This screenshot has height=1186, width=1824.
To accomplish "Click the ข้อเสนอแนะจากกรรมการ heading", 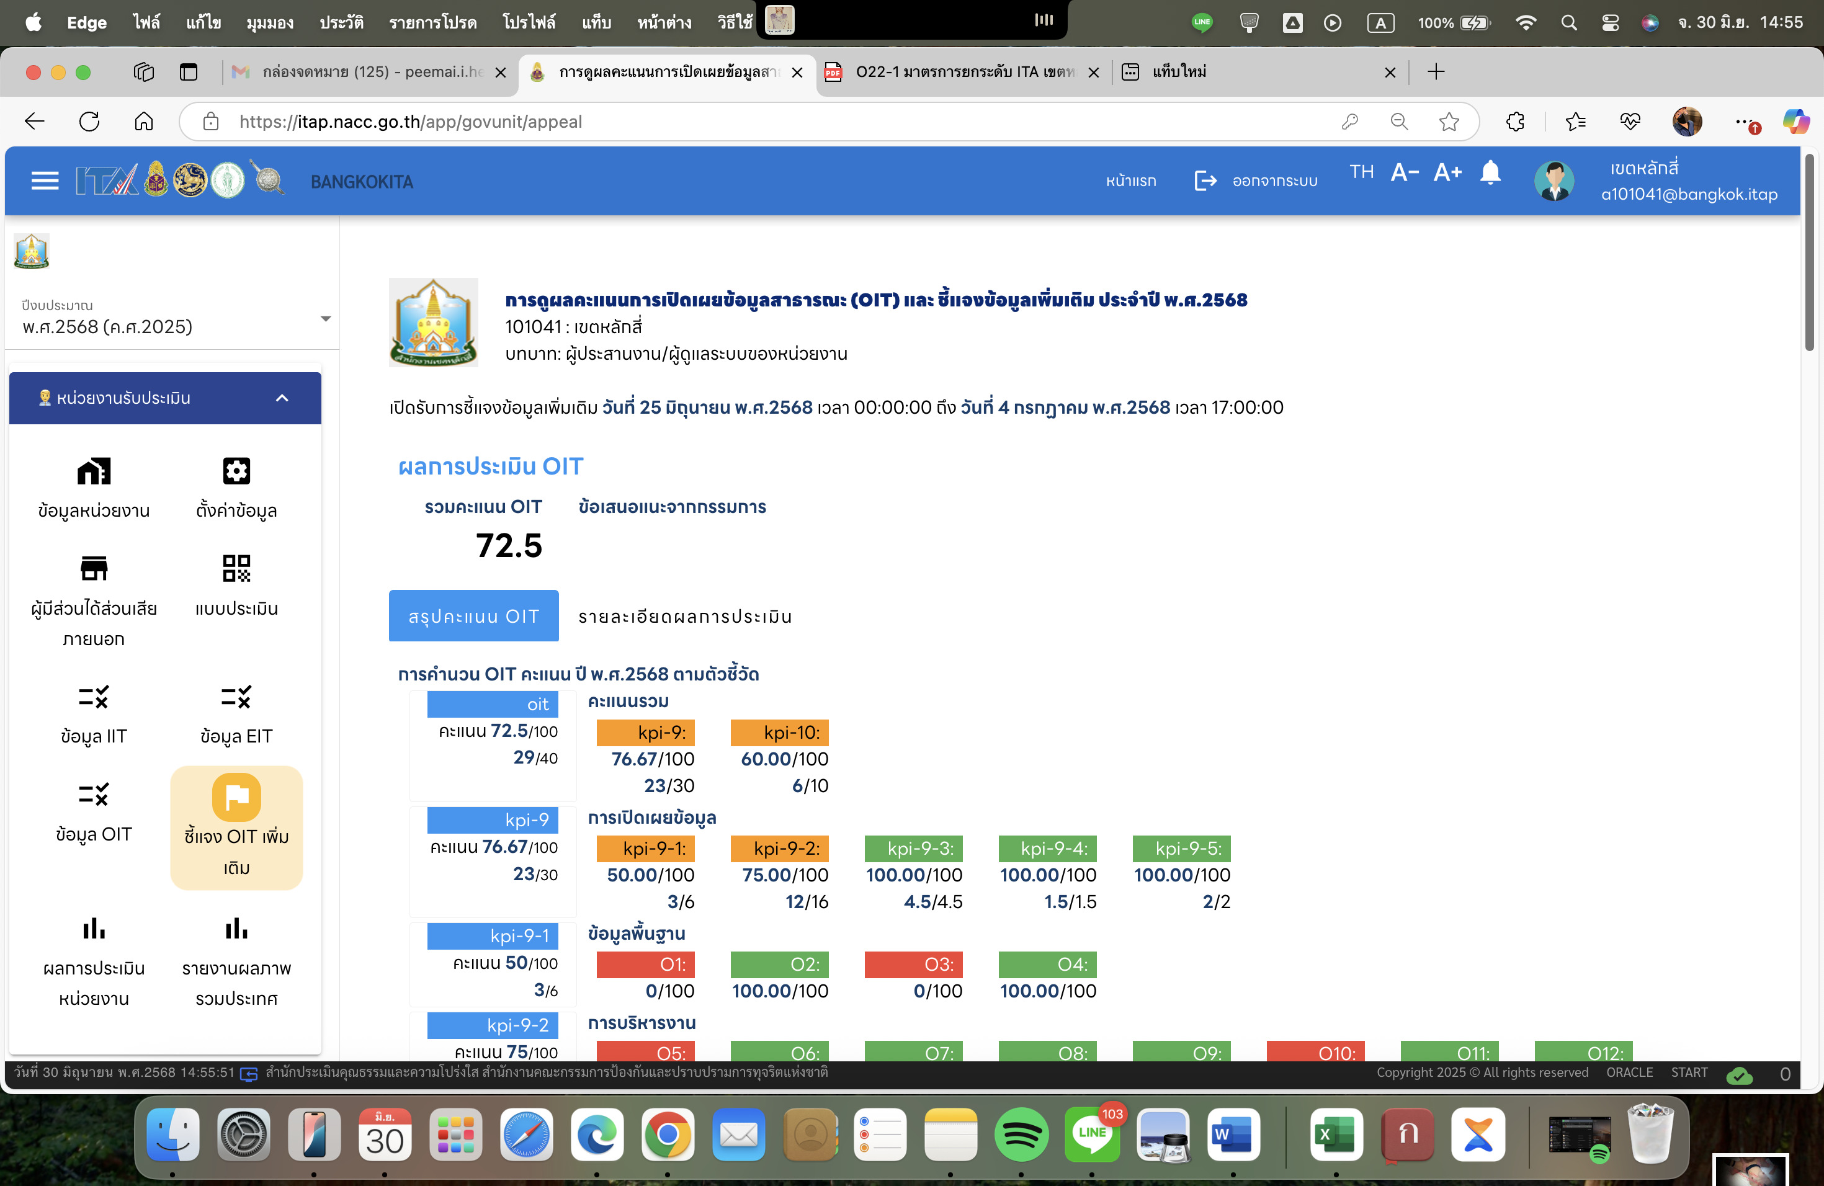I will [x=672, y=506].
